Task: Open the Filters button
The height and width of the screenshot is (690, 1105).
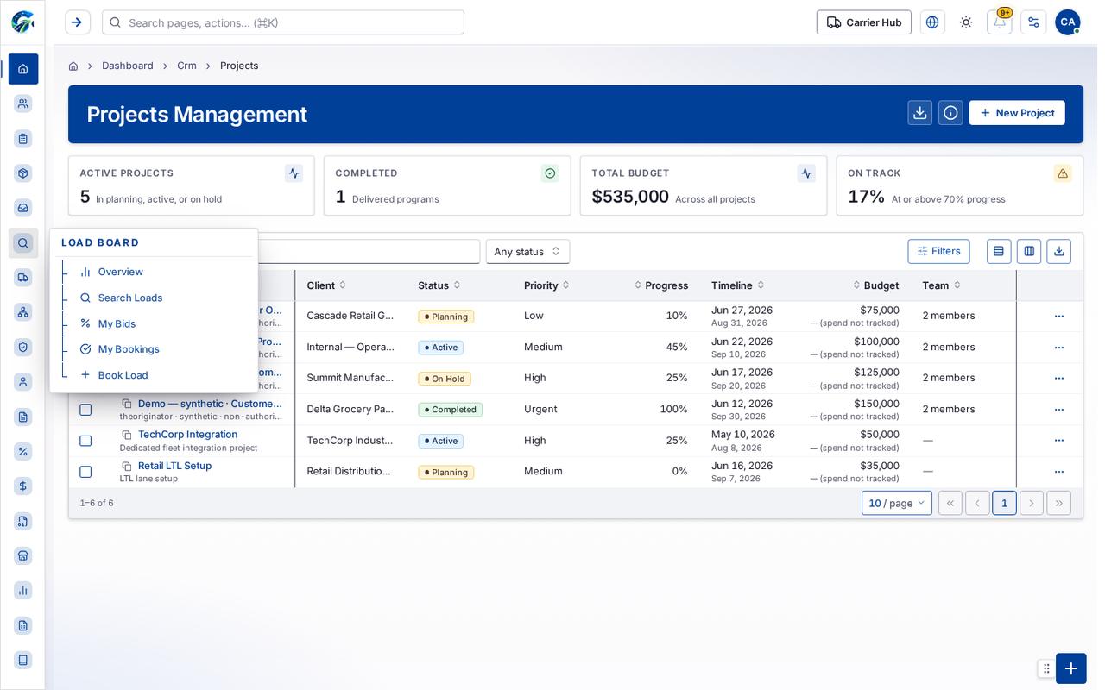Action: [x=938, y=251]
